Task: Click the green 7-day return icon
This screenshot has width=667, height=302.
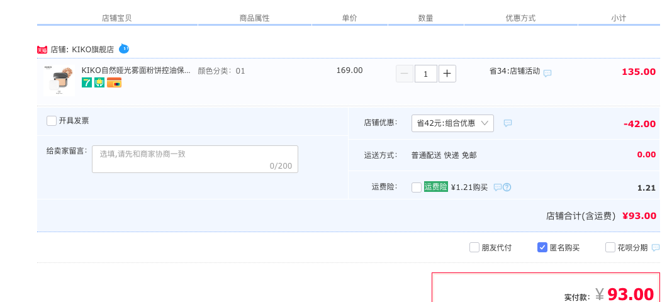Action: 87,82
